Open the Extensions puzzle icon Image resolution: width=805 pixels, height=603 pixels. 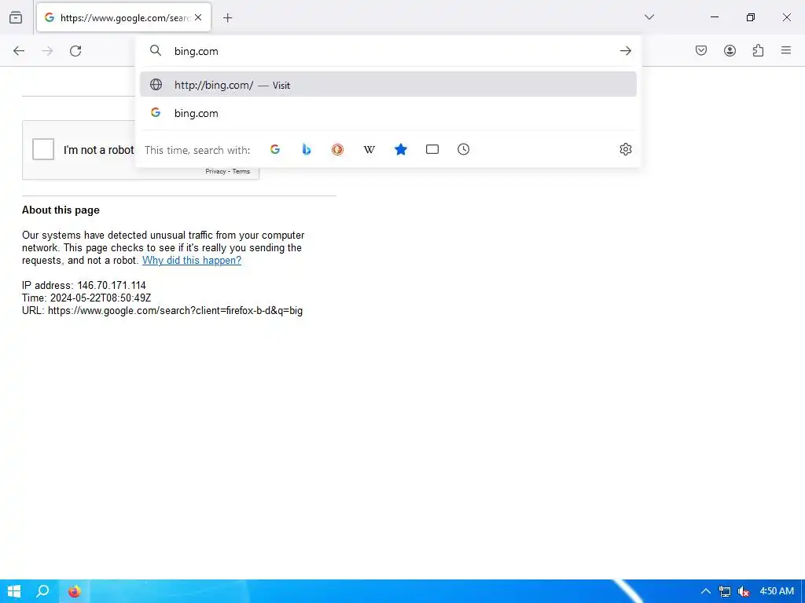(758, 50)
